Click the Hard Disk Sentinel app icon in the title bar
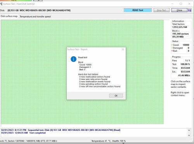 1,4
